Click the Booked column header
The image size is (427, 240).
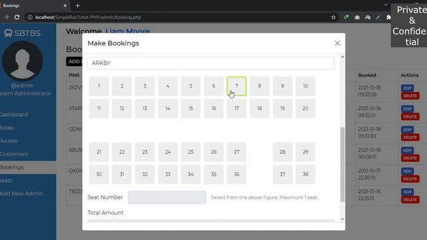pyautogui.click(x=367, y=75)
